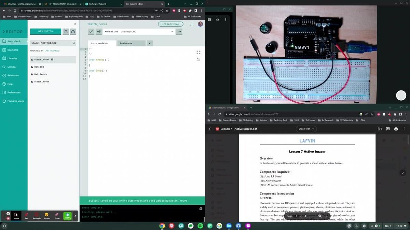Screen dimensions: 410x230
Task: Select the Rectangle annotation tool
Action: pos(37,216)
